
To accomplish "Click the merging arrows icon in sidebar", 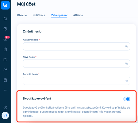I will click(x=5, y=69).
